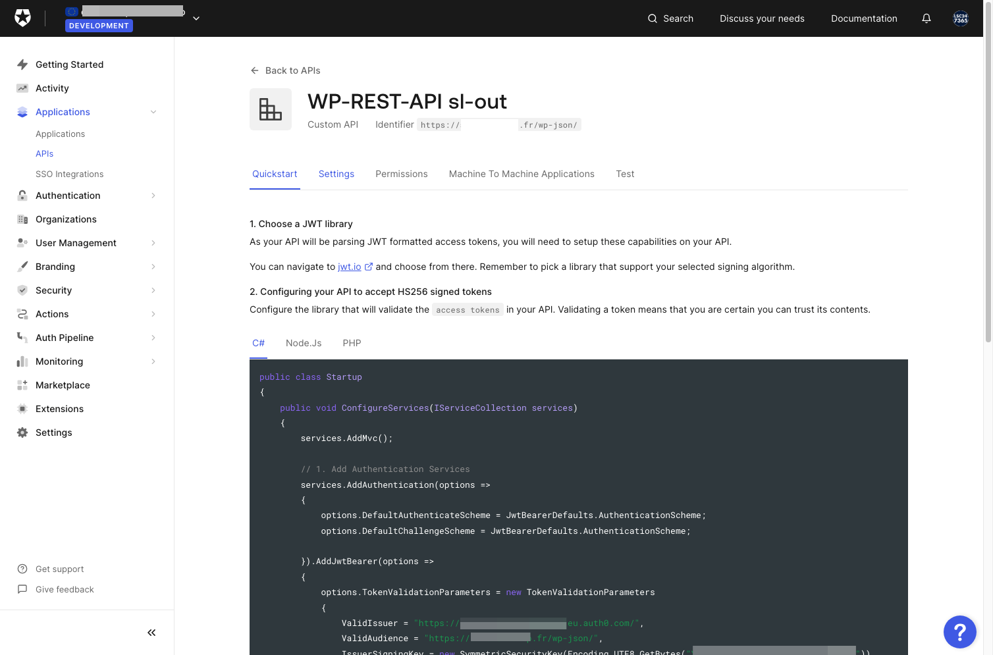The width and height of the screenshot is (993, 655).
Task: Select the Node.Js code tab
Action: point(304,343)
